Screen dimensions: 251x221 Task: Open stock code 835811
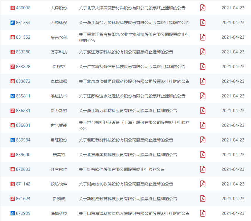[x=23, y=96]
